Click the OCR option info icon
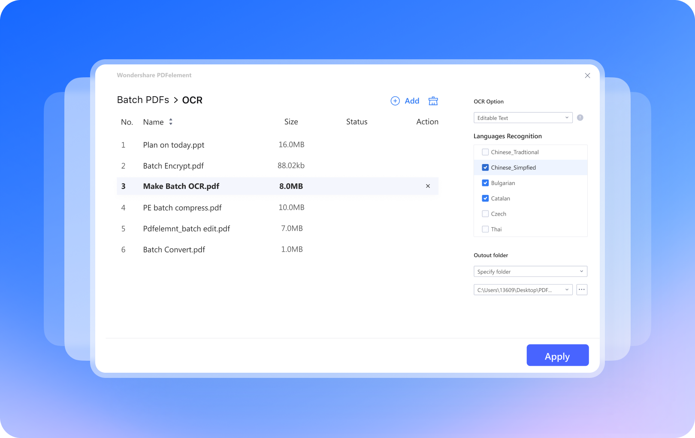The width and height of the screenshot is (695, 438). pos(580,118)
